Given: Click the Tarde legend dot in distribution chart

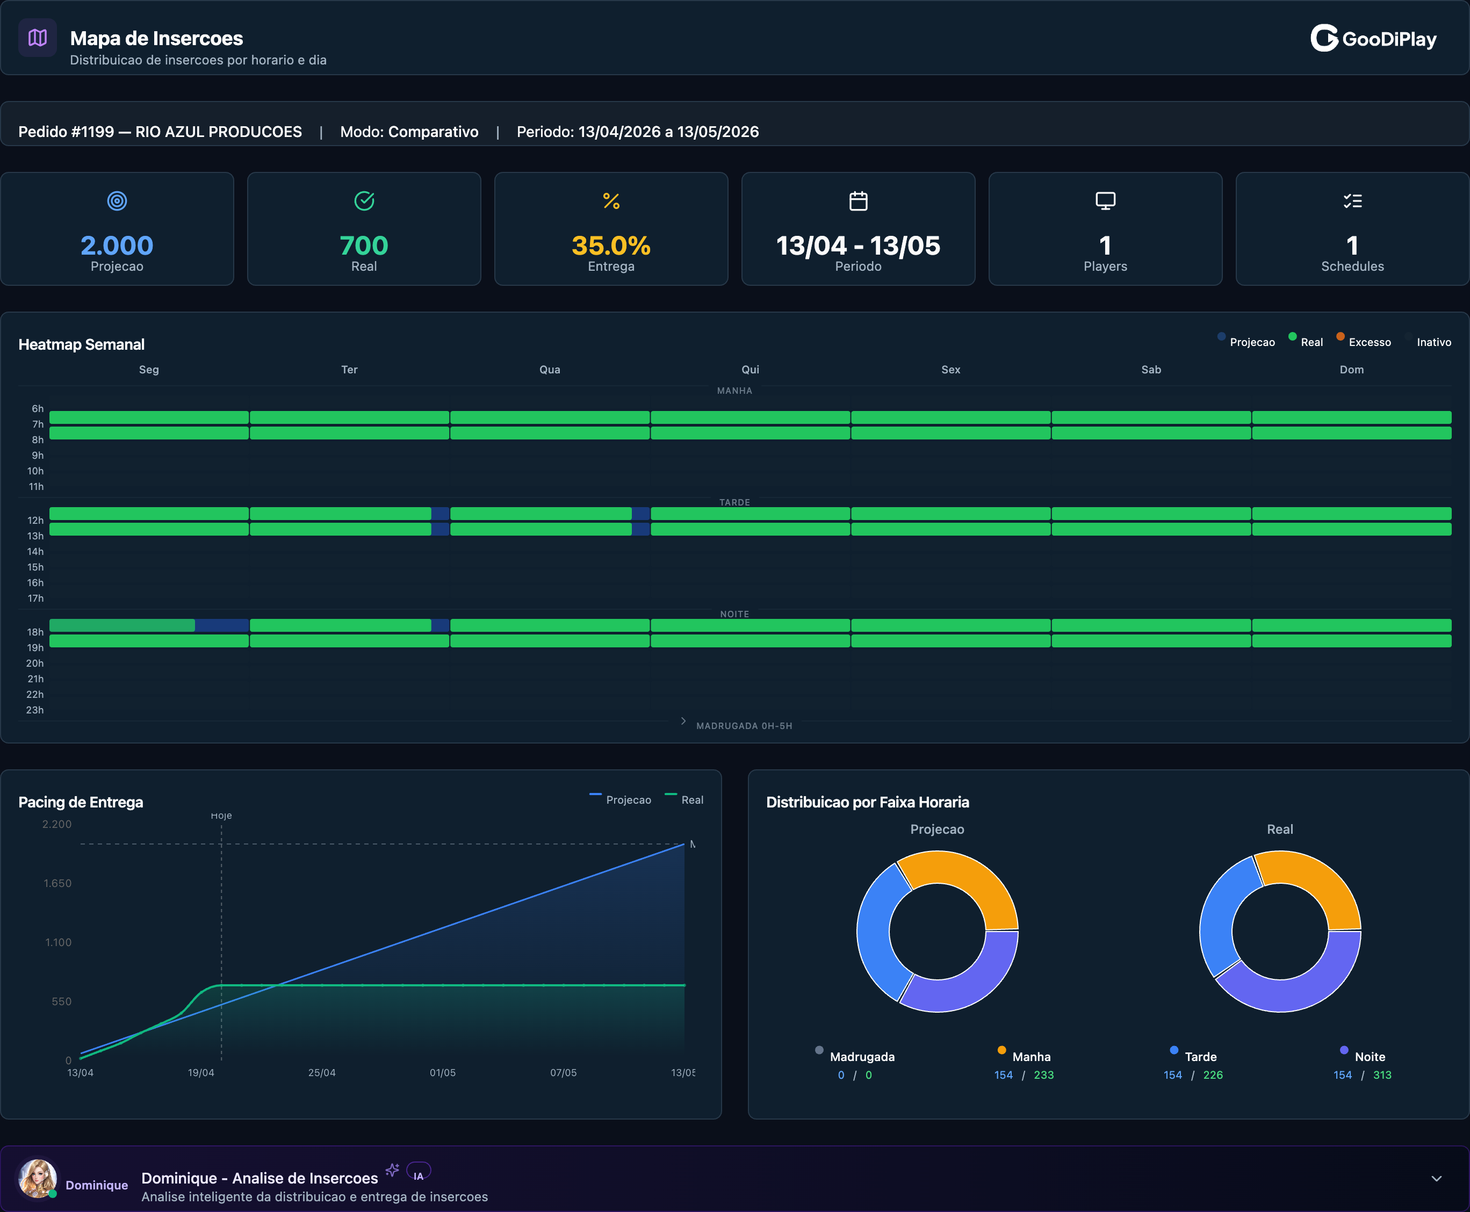Looking at the screenshot, I should point(1174,1050).
